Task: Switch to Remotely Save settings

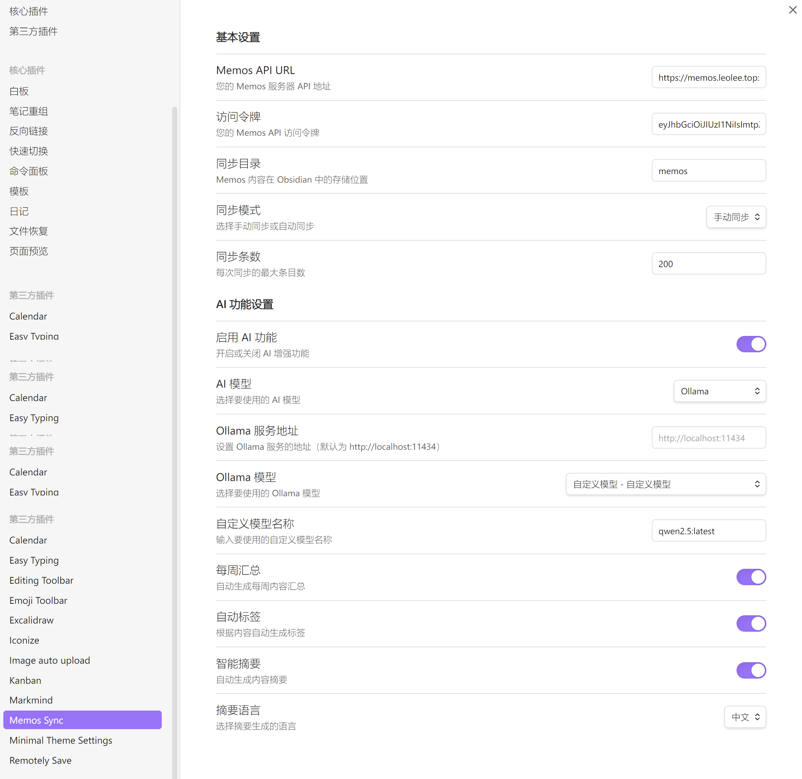Action: tap(40, 760)
